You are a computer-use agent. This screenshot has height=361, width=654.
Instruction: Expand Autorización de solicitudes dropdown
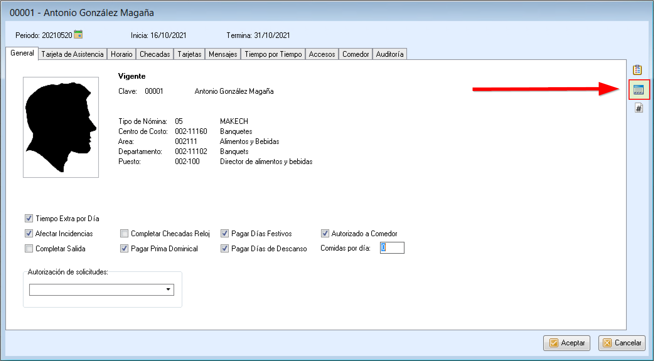pyautogui.click(x=168, y=289)
